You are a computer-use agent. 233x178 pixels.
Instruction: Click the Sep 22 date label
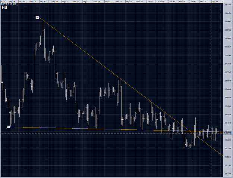click(x=75, y=1)
